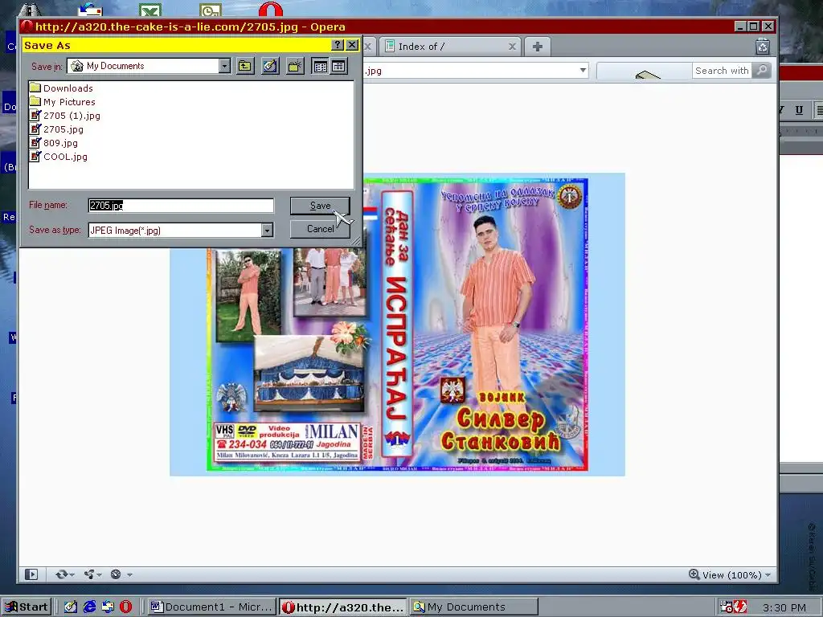Image resolution: width=823 pixels, height=617 pixels.
Task: Click the quick launch icon before Opera
Action: click(x=109, y=607)
